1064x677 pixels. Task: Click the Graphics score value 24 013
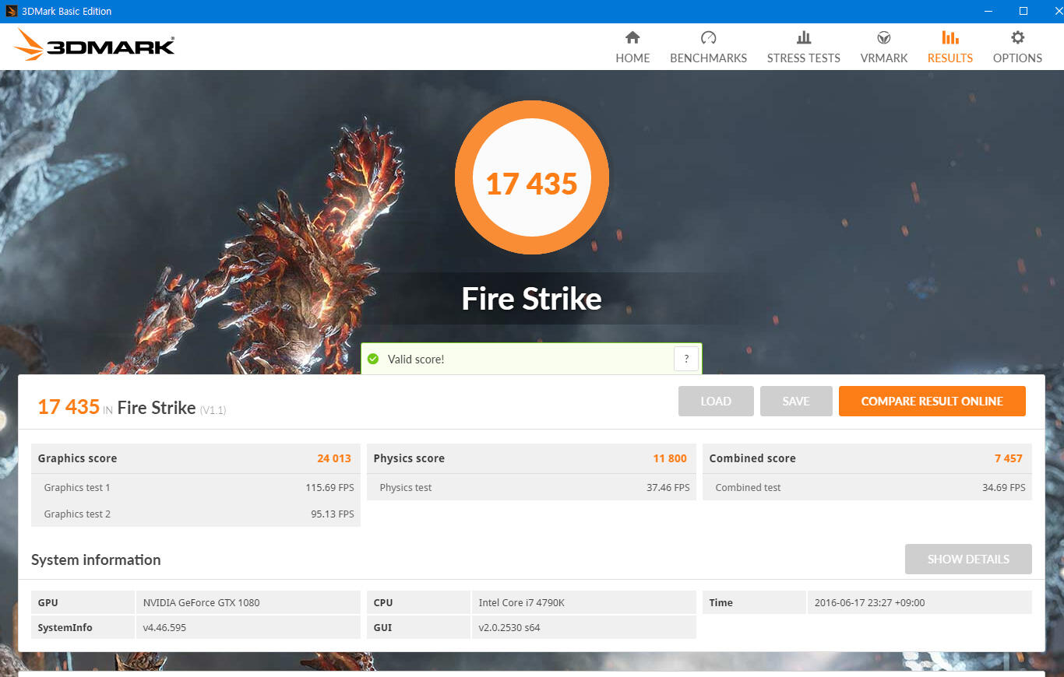point(334,458)
